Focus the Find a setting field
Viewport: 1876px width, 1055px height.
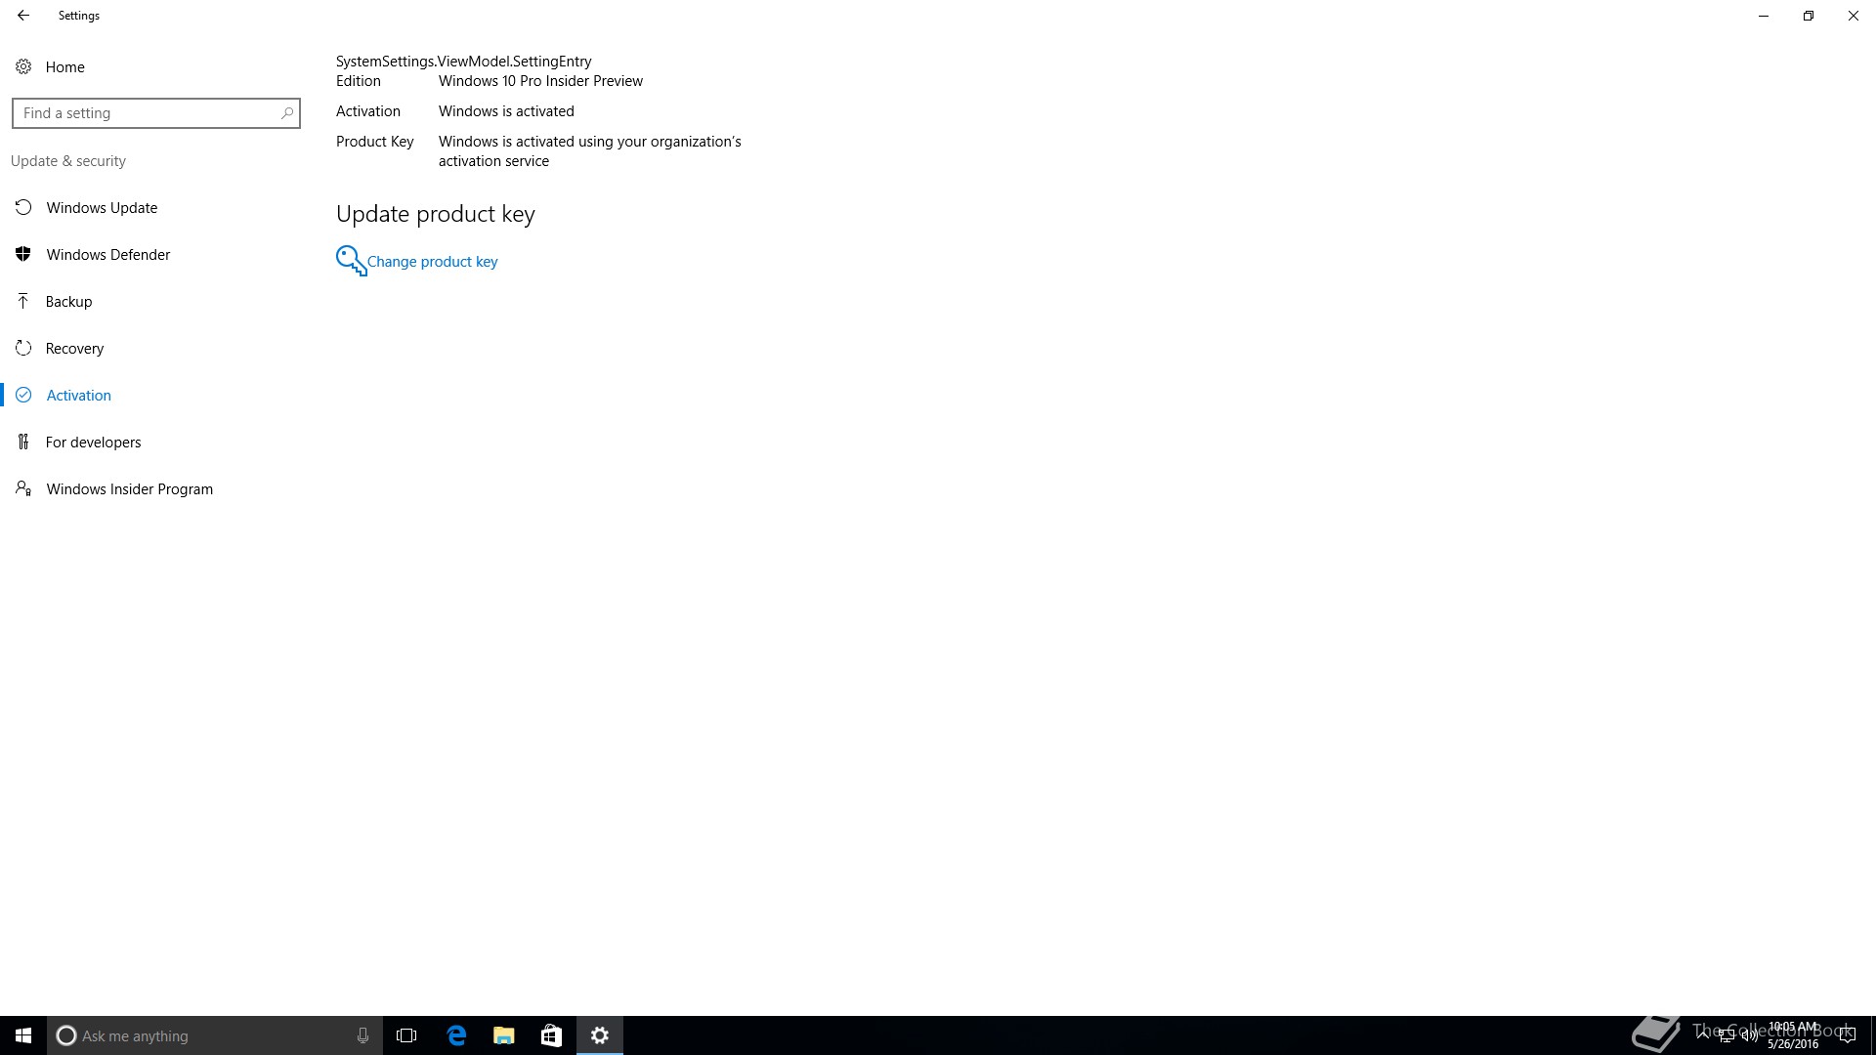tap(147, 113)
